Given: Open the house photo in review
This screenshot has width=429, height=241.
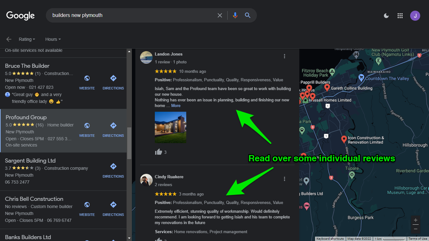Looking at the screenshot, I should pos(171,127).
